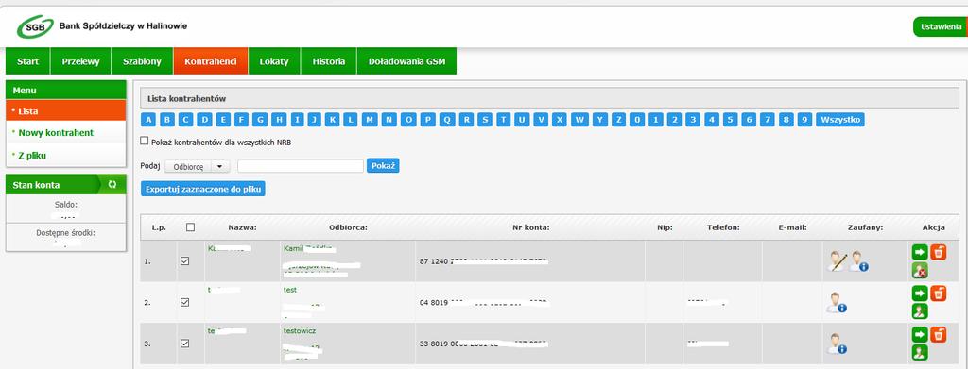Viewport: 968px width, 369px height.
Task: Click the Stan konta panel header
Action: tap(66, 184)
